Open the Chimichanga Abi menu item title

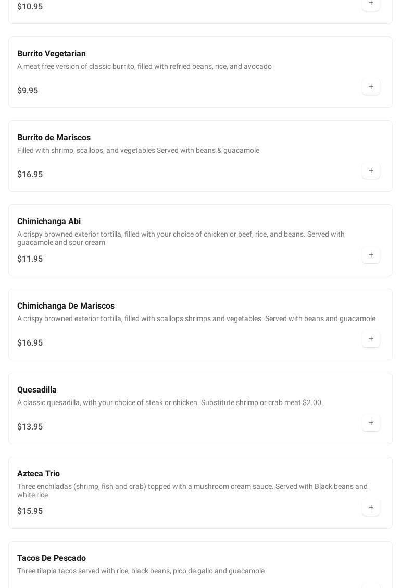tap(49, 222)
